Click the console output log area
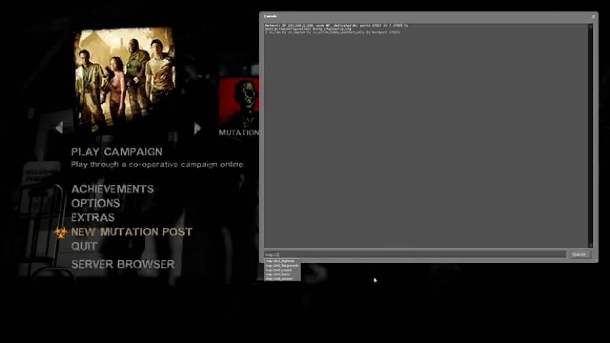 click(x=426, y=135)
